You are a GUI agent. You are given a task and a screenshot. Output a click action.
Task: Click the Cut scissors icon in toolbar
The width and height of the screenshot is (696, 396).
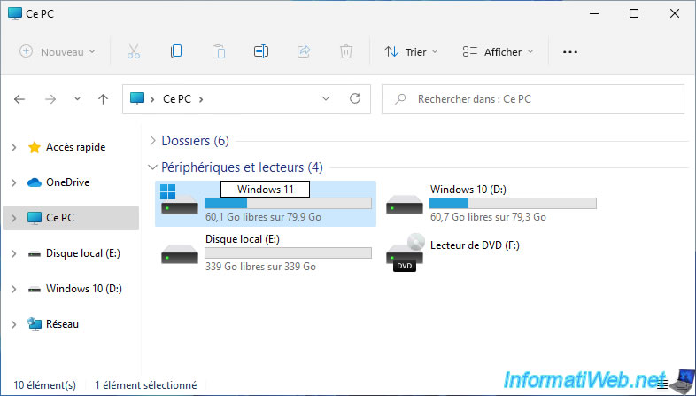point(134,52)
